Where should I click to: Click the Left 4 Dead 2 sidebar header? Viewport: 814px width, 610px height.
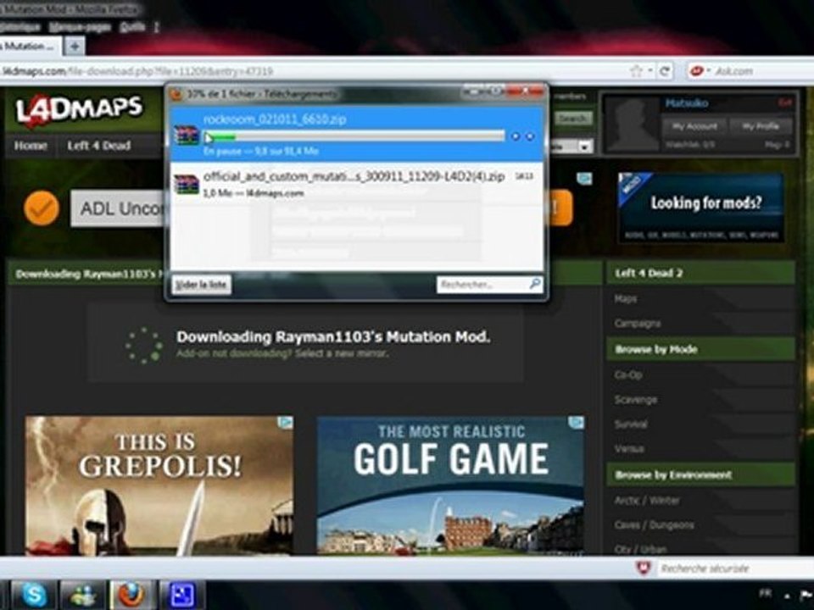pos(700,273)
